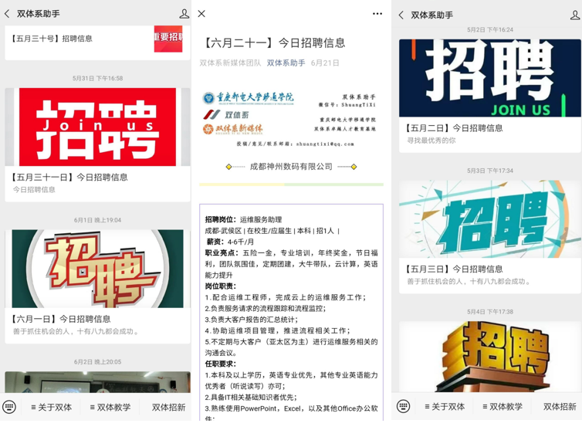
Task: Switch to keyboard input in the left panel
Action: coord(10,407)
